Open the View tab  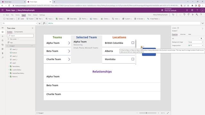(29, 15)
